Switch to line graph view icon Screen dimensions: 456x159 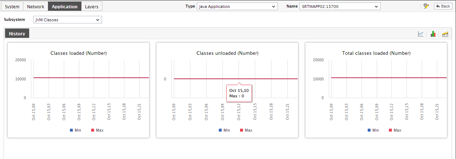(421, 34)
